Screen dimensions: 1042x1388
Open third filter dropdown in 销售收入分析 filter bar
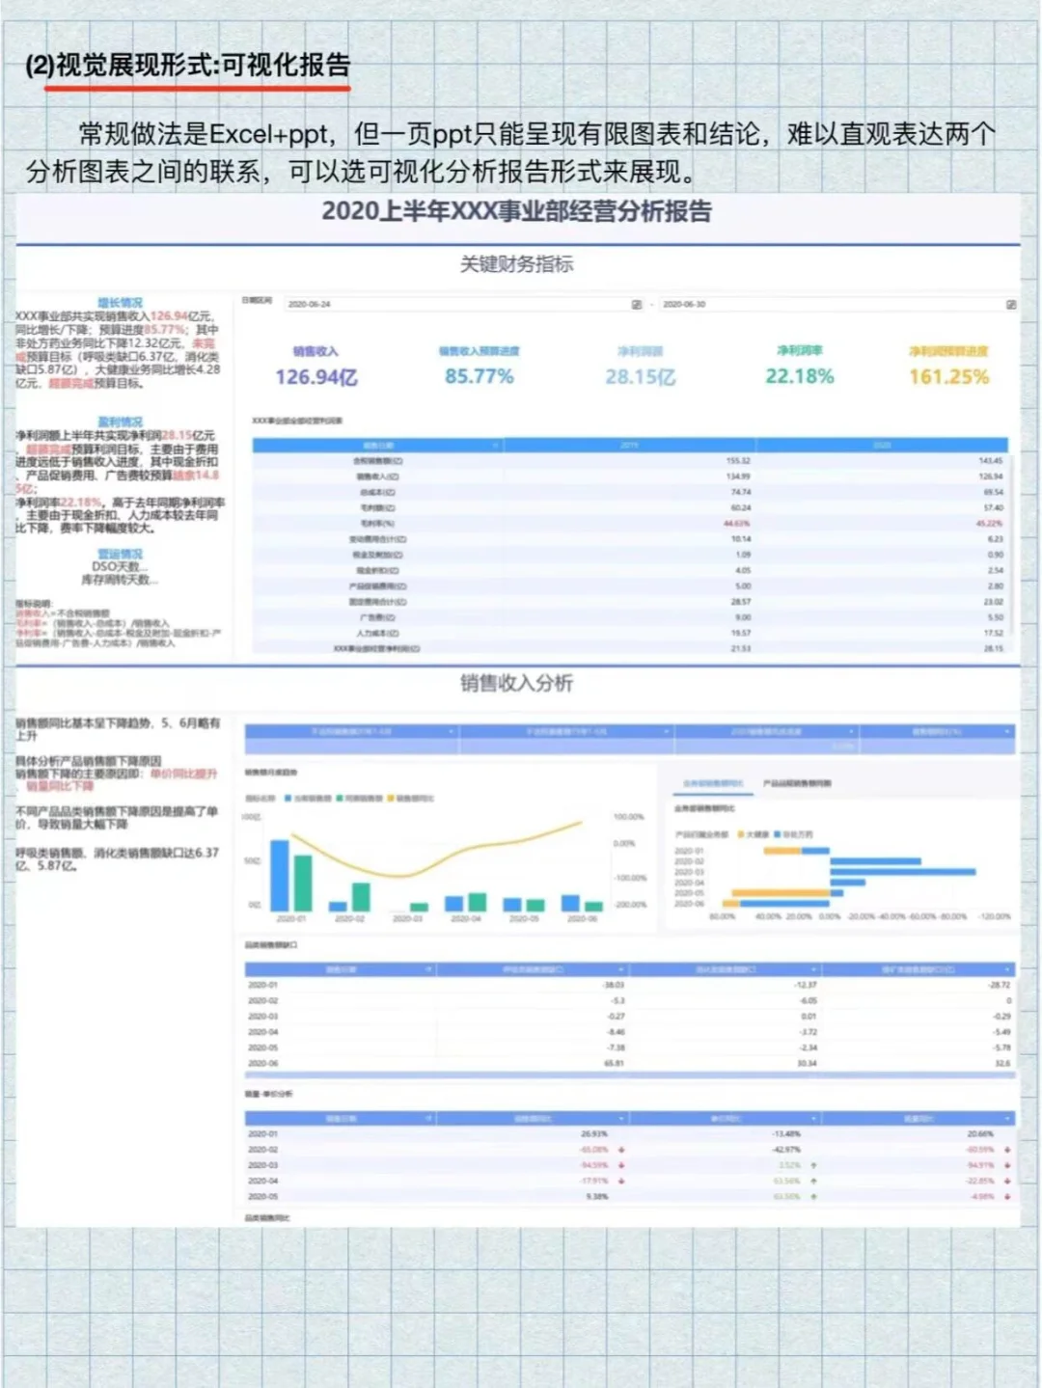click(851, 732)
